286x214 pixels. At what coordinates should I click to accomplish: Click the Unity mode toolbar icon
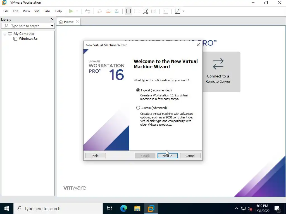154,11
